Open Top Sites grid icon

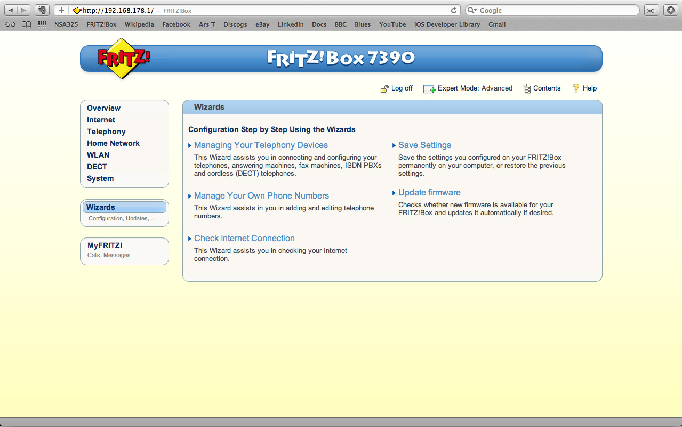[42, 24]
